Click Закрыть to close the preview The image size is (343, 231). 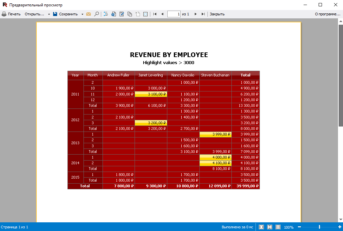[217, 14]
